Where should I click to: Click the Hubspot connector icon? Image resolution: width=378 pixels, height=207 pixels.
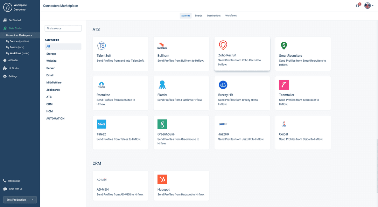[x=162, y=180]
